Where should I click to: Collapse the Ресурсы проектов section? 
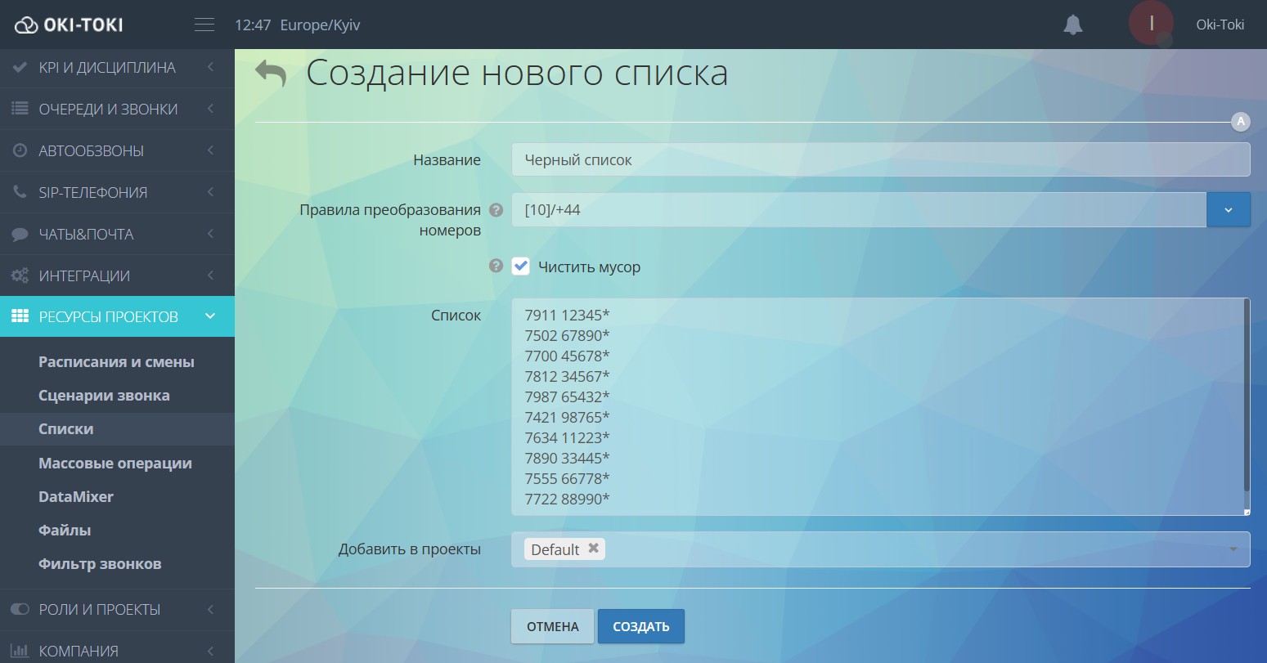(209, 316)
